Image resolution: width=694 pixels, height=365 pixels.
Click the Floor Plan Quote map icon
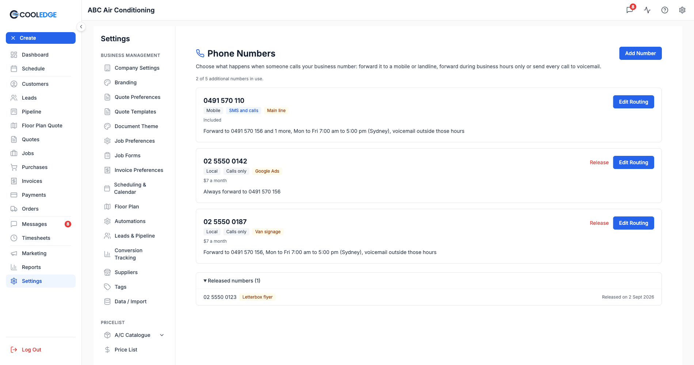point(14,126)
